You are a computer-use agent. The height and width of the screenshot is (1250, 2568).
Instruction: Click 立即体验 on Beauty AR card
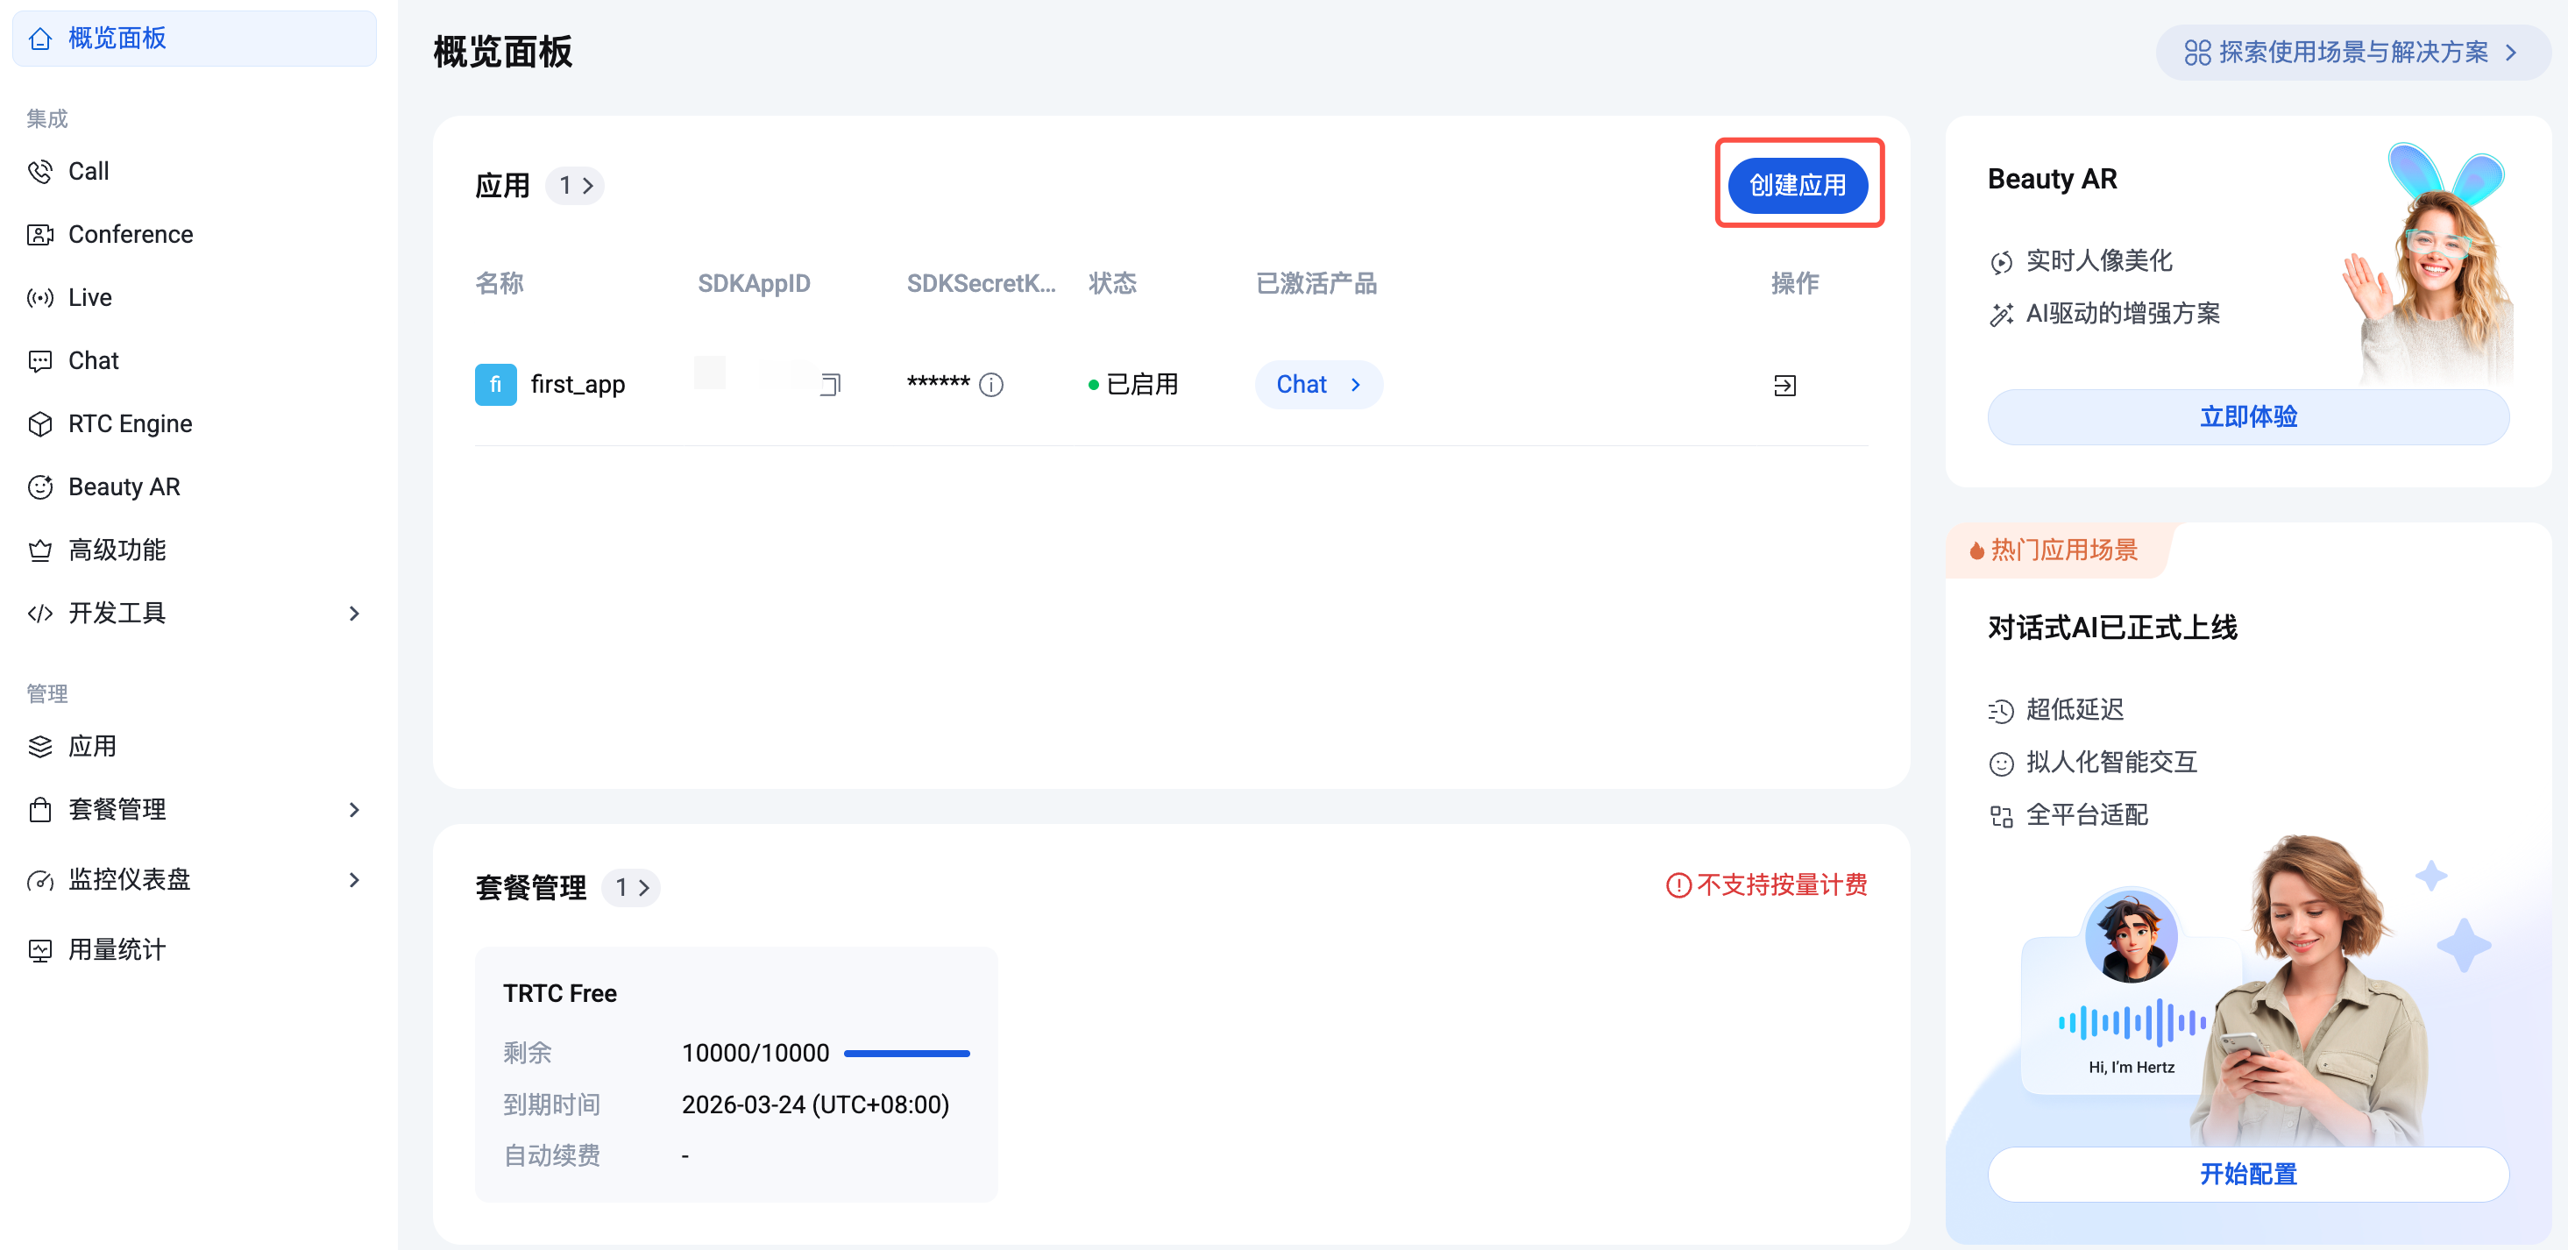coord(2247,416)
